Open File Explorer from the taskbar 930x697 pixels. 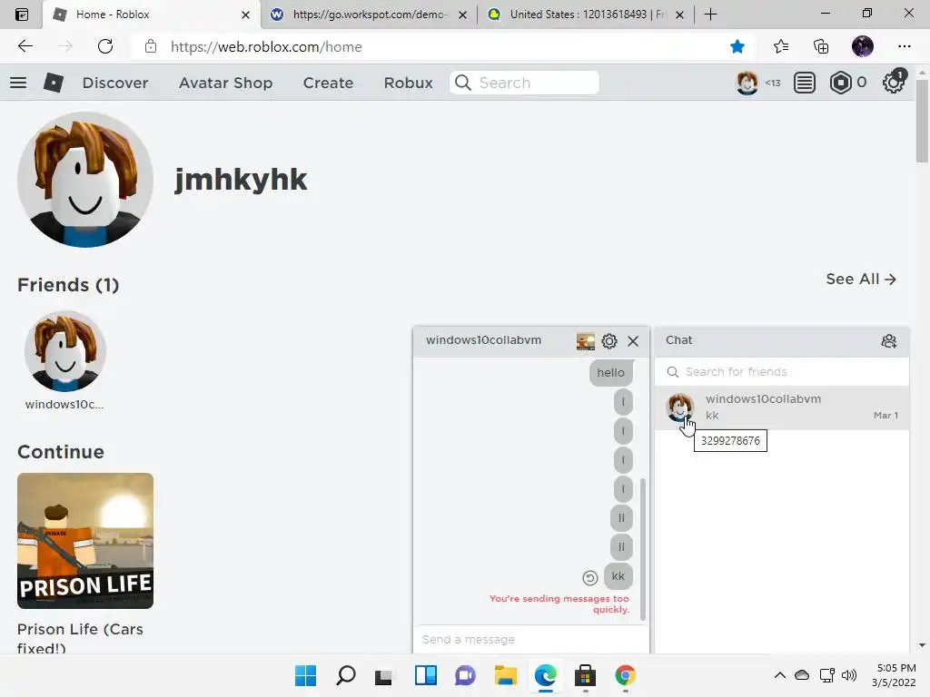pyautogui.click(x=505, y=675)
